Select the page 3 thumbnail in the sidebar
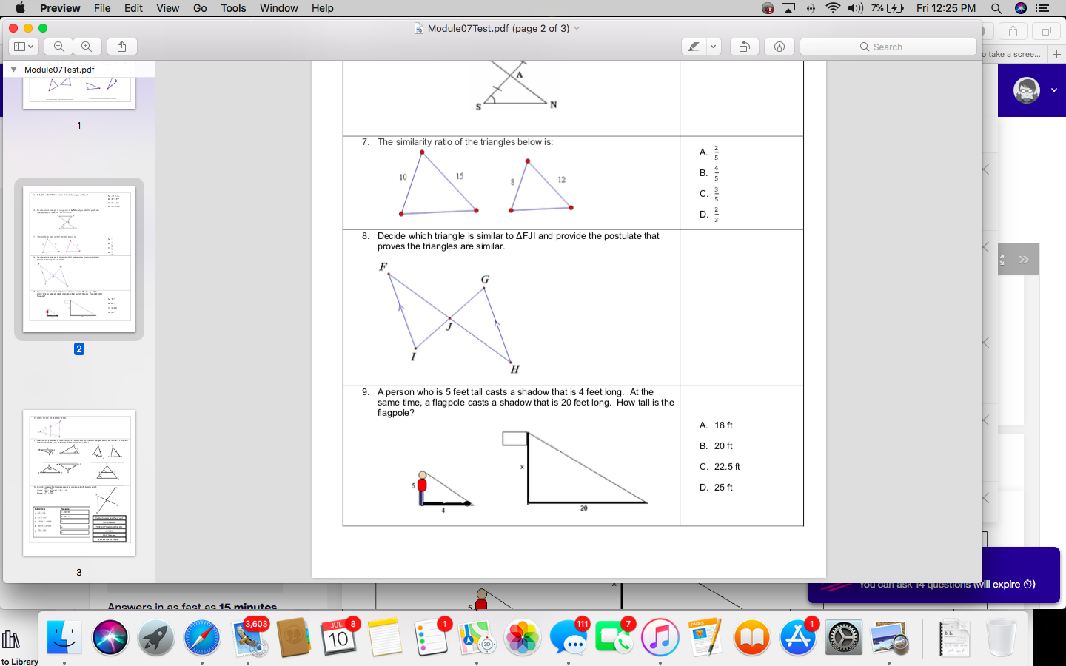Image resolution: width=1066 pixels, height=666 pixels. pos(80,482)
